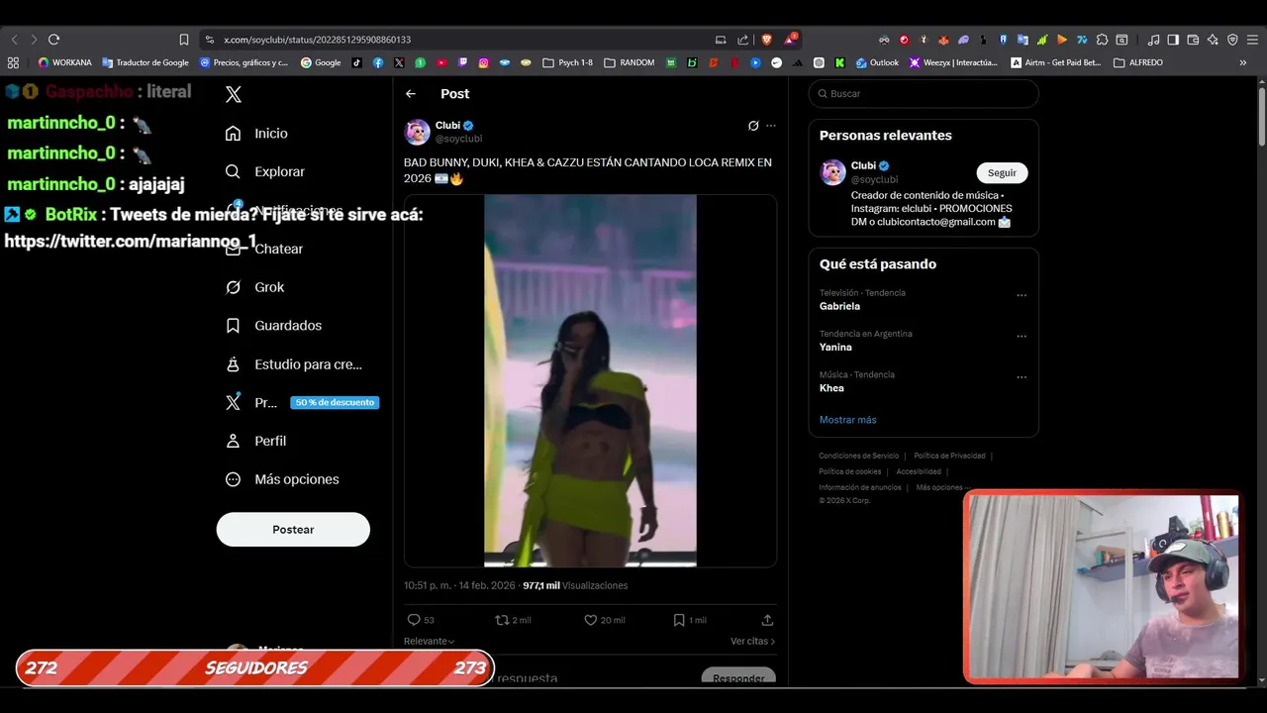Open Psych 1-8 bookmark folder

pos(567,62)
